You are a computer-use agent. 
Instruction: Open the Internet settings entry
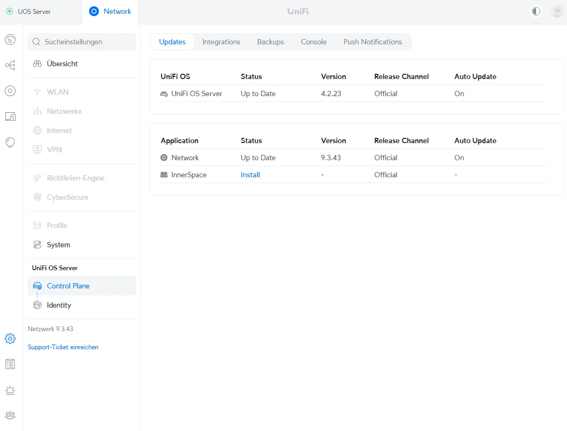pos(82,130)
